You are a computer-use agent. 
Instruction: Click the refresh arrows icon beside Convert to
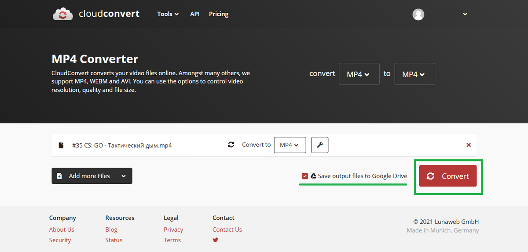coord(231,145)
